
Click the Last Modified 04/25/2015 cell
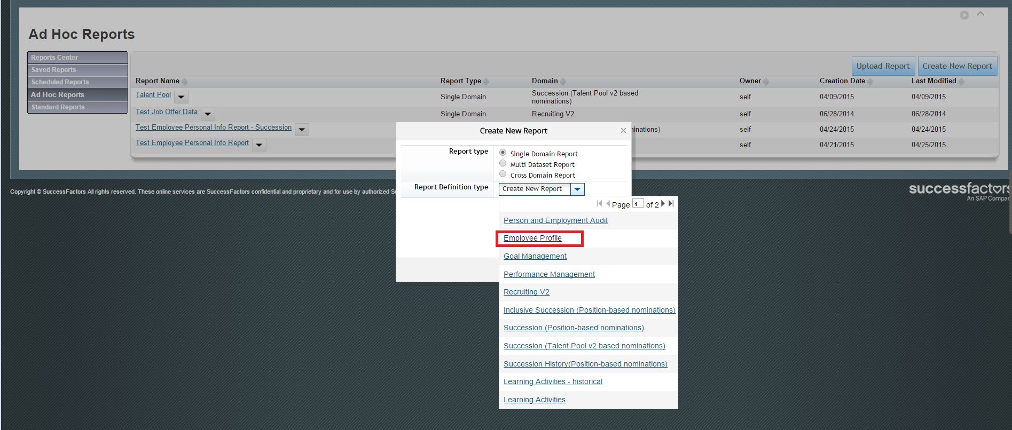[x=929, y=145]
